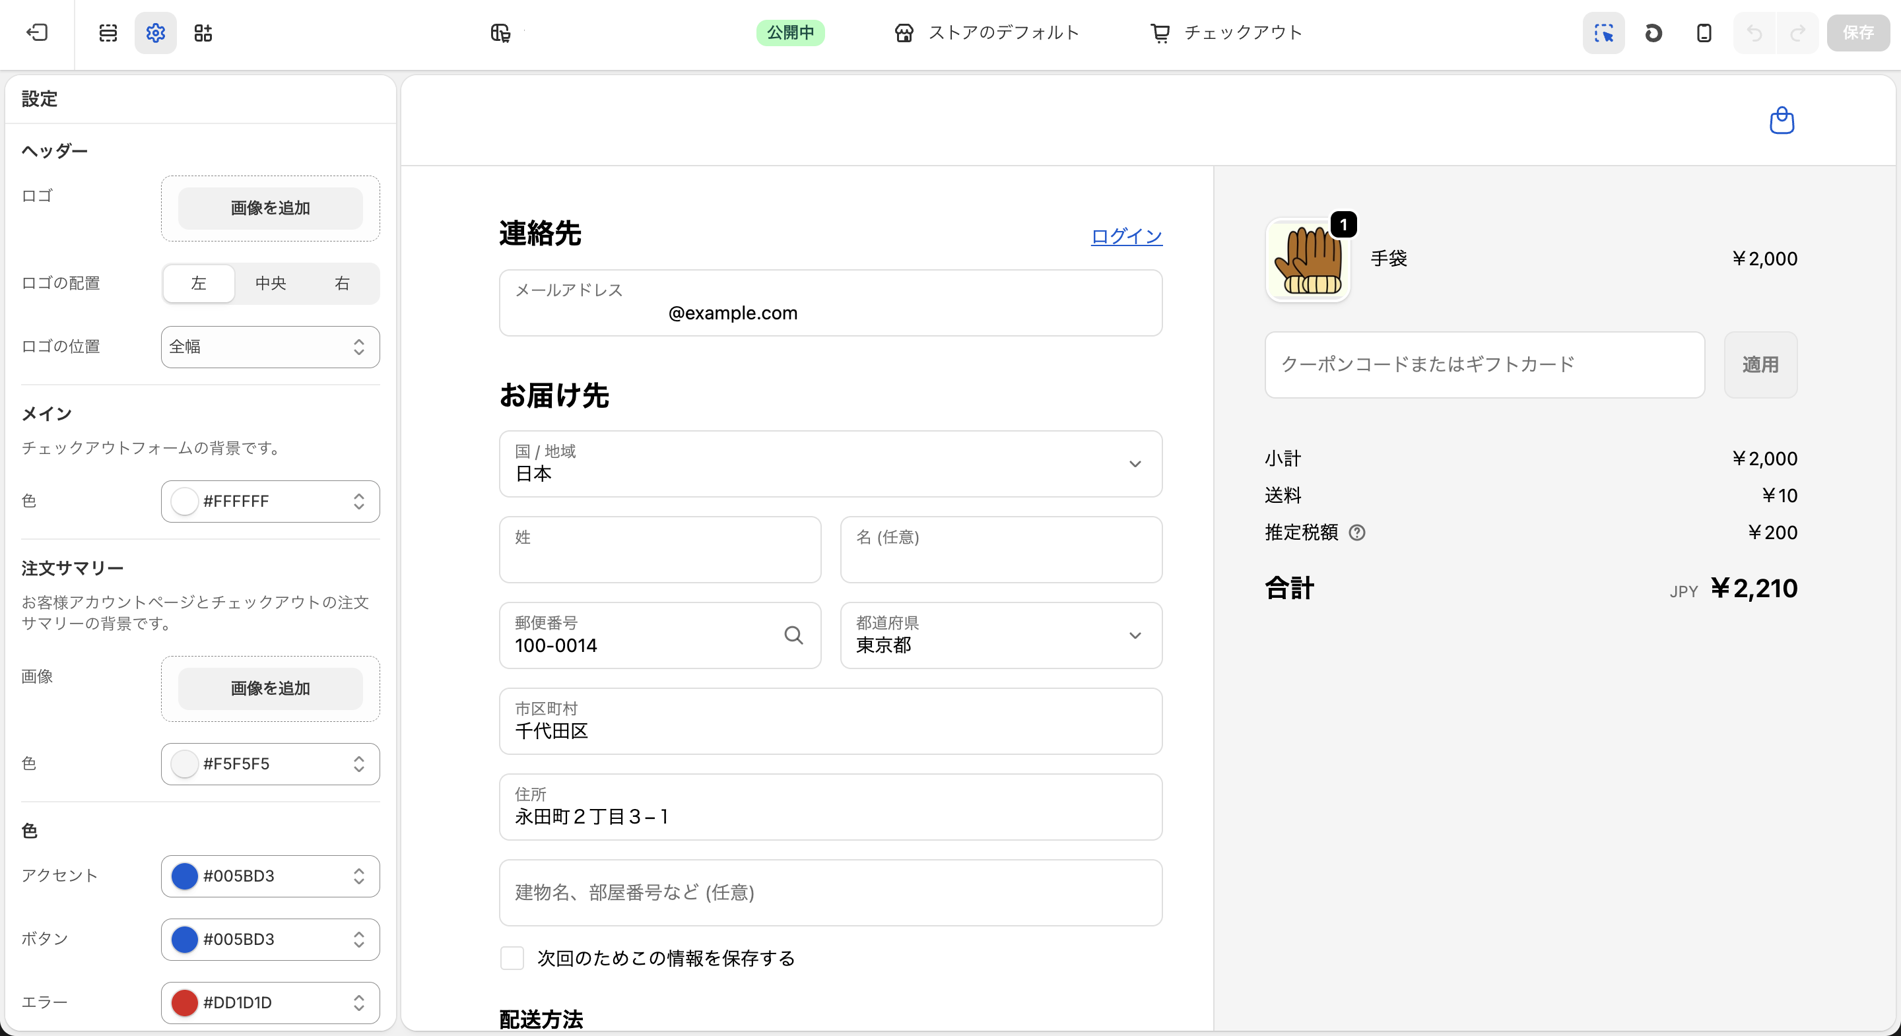Open the add apps blocks panel

(203, 32)
